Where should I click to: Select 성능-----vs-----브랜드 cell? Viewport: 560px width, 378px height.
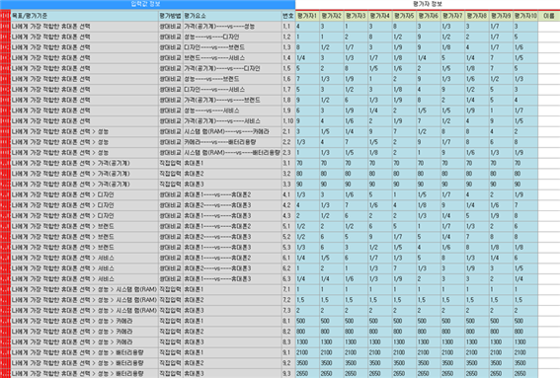coord(232,79)
